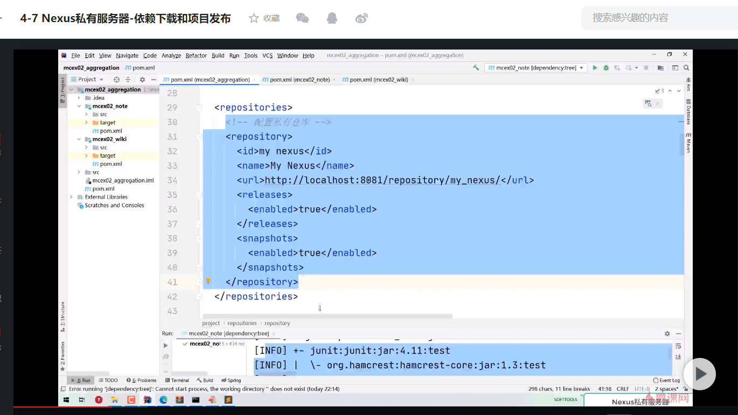Click the QQ share icon
Viewport: 738px width, 415px height.
(x=332, y=18)
